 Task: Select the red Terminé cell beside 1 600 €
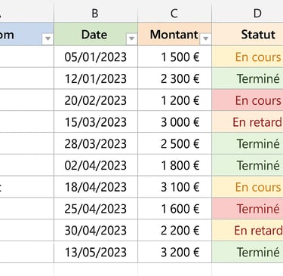click(248, 209)
